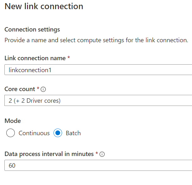Expand the Core count dropdown
The width and height of the screenshot is (192, 185).
(x=98, y=101)
